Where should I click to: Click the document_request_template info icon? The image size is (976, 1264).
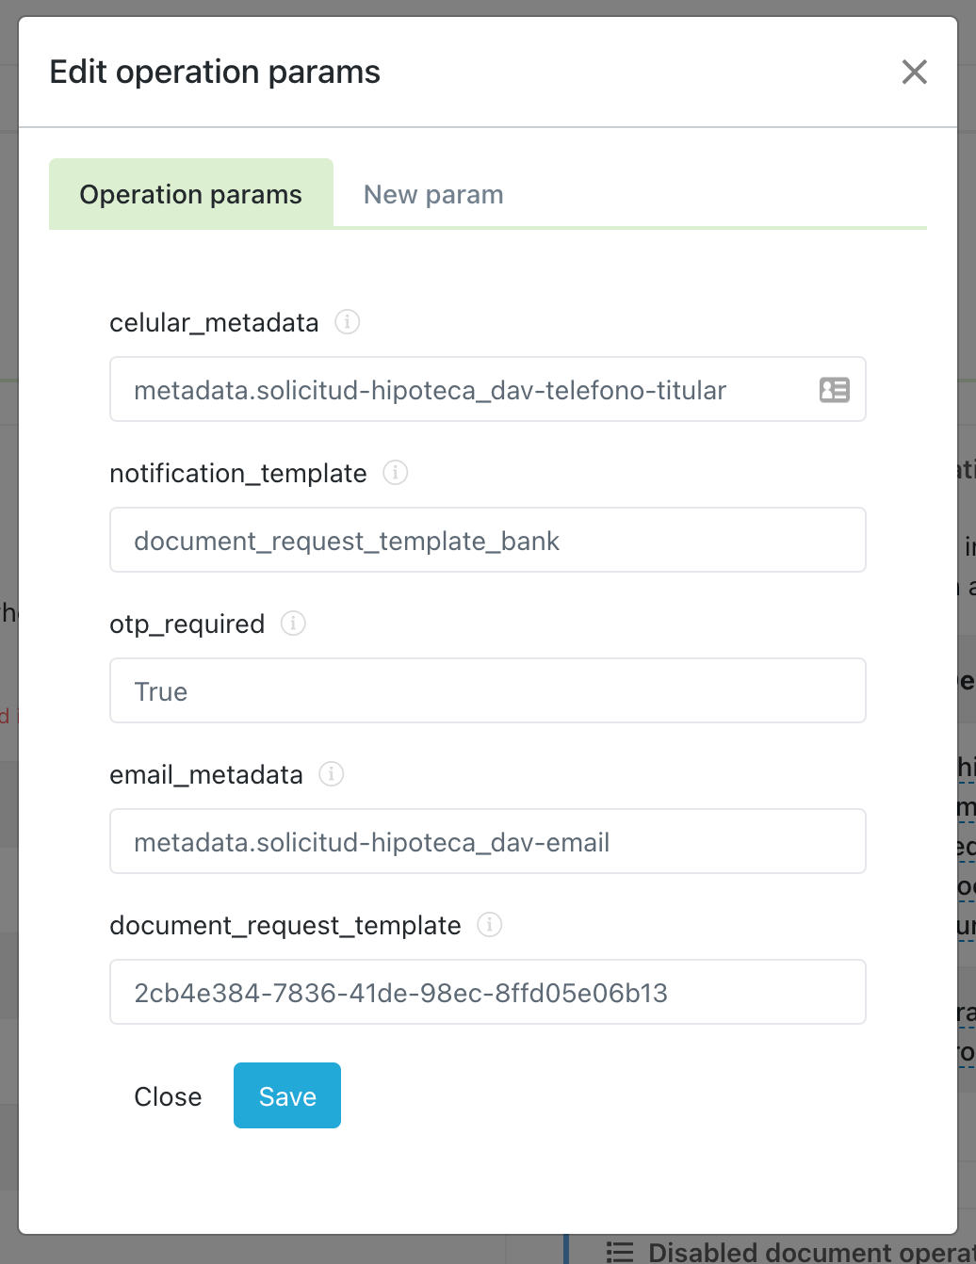pyautogui.click(x=490, y=925)
